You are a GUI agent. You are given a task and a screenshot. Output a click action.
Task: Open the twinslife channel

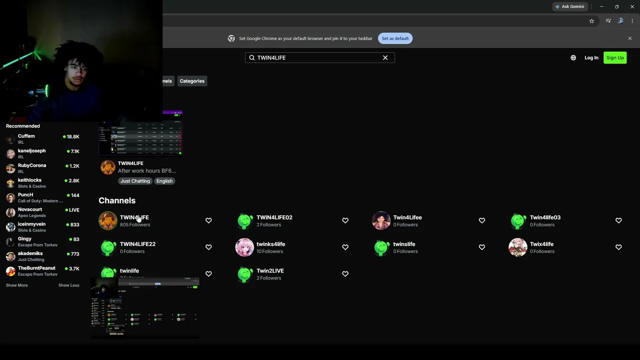404,244
